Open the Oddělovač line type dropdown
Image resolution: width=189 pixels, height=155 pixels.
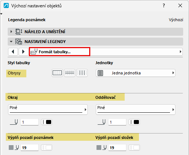136,109
